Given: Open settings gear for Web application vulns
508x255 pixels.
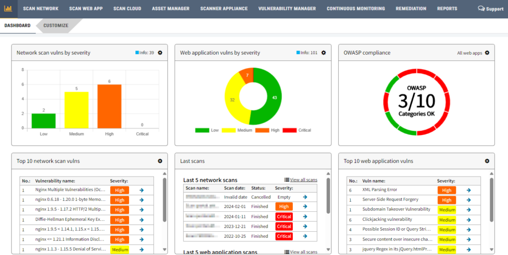Looking at the screenshot, I should coord(323,53).
